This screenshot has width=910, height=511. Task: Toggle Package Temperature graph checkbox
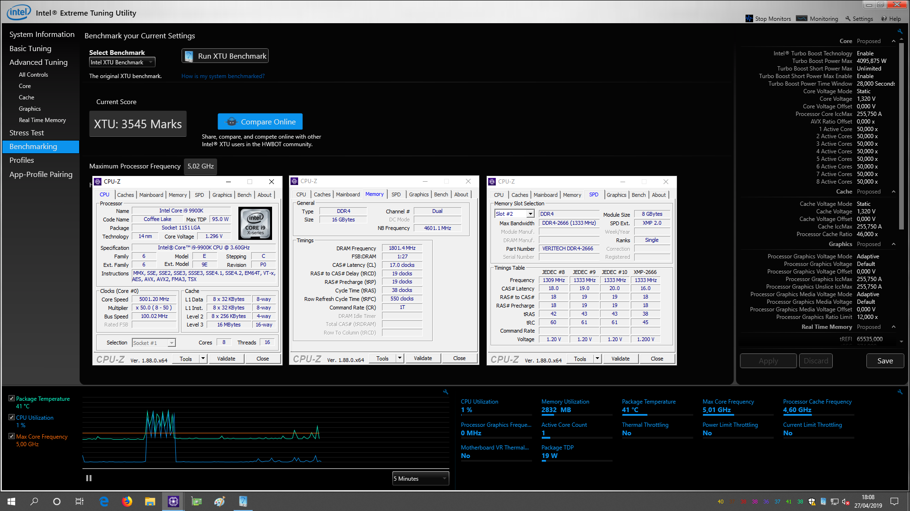pyautogui.click(x=11, y=398)
